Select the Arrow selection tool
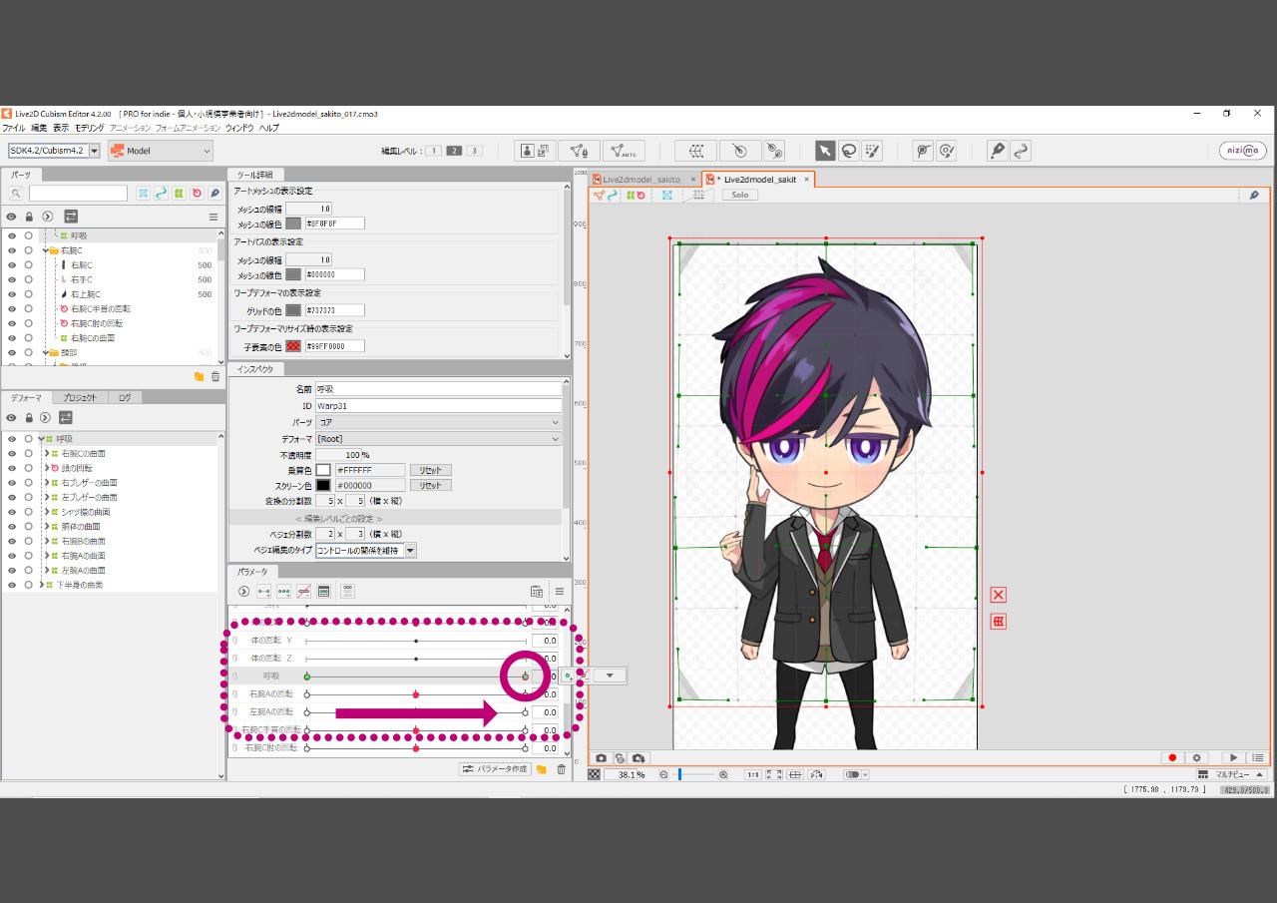The width and height of the screenshot is (1277, 903). (x=825, y=151)
